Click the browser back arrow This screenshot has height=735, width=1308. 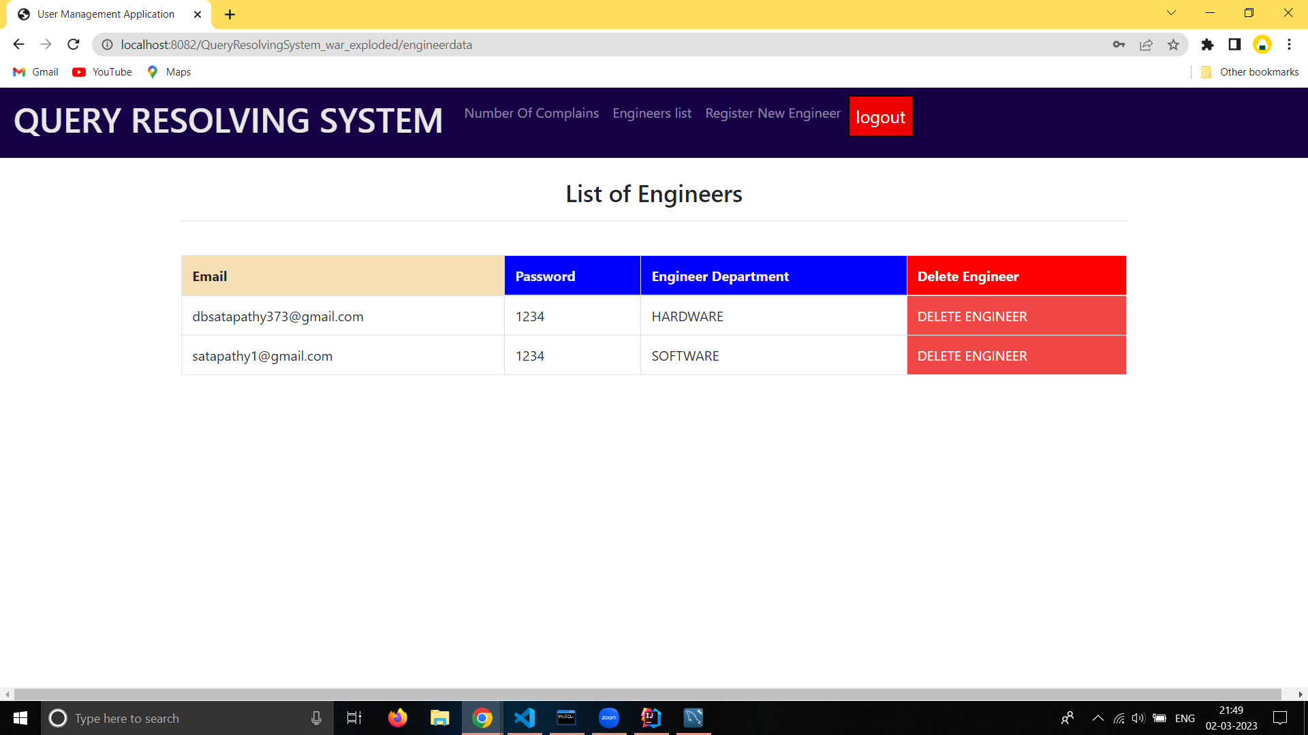pos(18,45)
